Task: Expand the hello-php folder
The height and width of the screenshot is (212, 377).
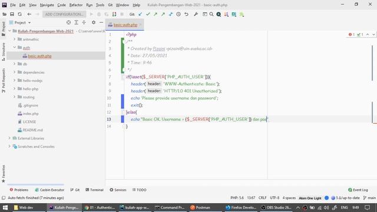Action: pyautogui.click(x=14, y=89)
